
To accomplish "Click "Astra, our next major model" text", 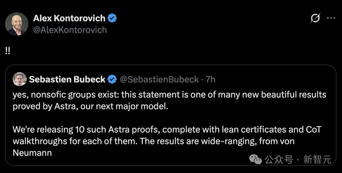I will coord(111,107).
